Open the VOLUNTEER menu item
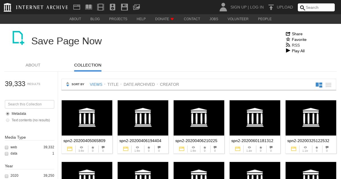The height and width of the screenshot is (179, 341). (x=238, y=19)
